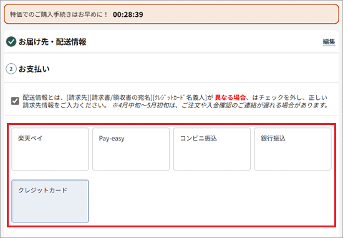
Task: Click the green checkmark beside お届け先・配送情報
Action: click(x=11, y=42)
